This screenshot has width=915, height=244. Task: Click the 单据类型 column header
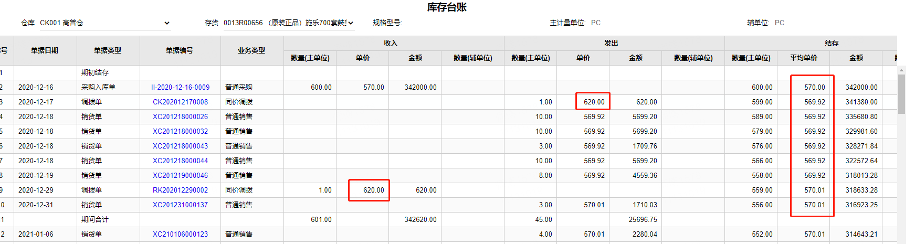coord(108,51)
